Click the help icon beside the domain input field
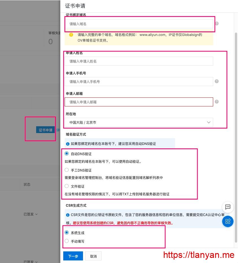The width and height of the screenshot is (238, 263). tap(217, 24)
